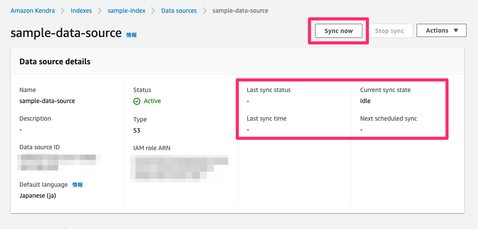Click the Sync now button

[x=339, y=31]
